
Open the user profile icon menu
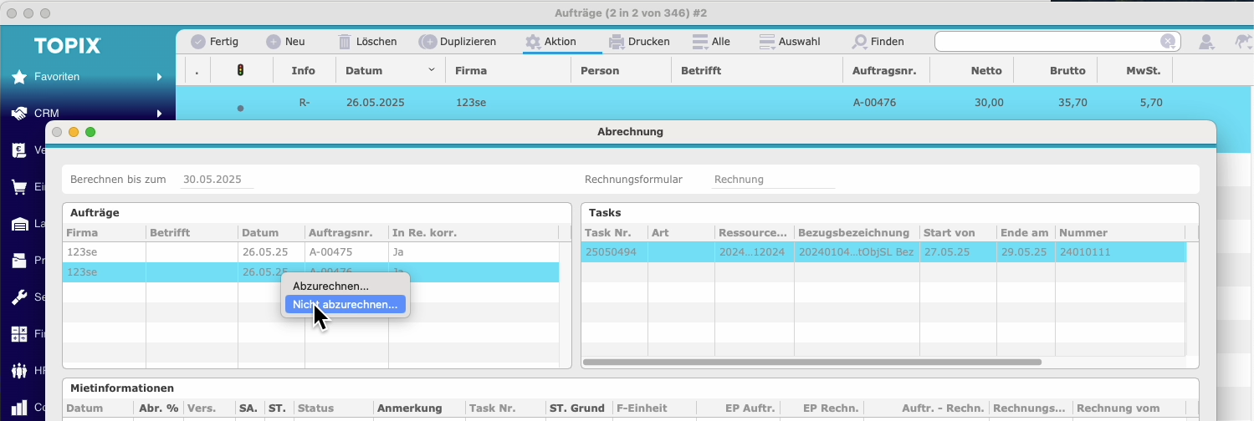coord(1206,41)
